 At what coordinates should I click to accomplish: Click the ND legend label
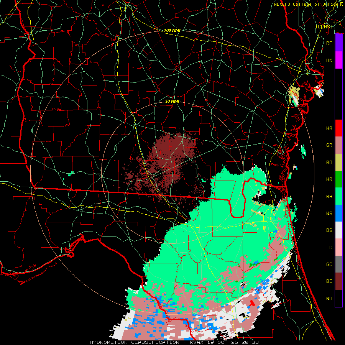click(329, 299)
